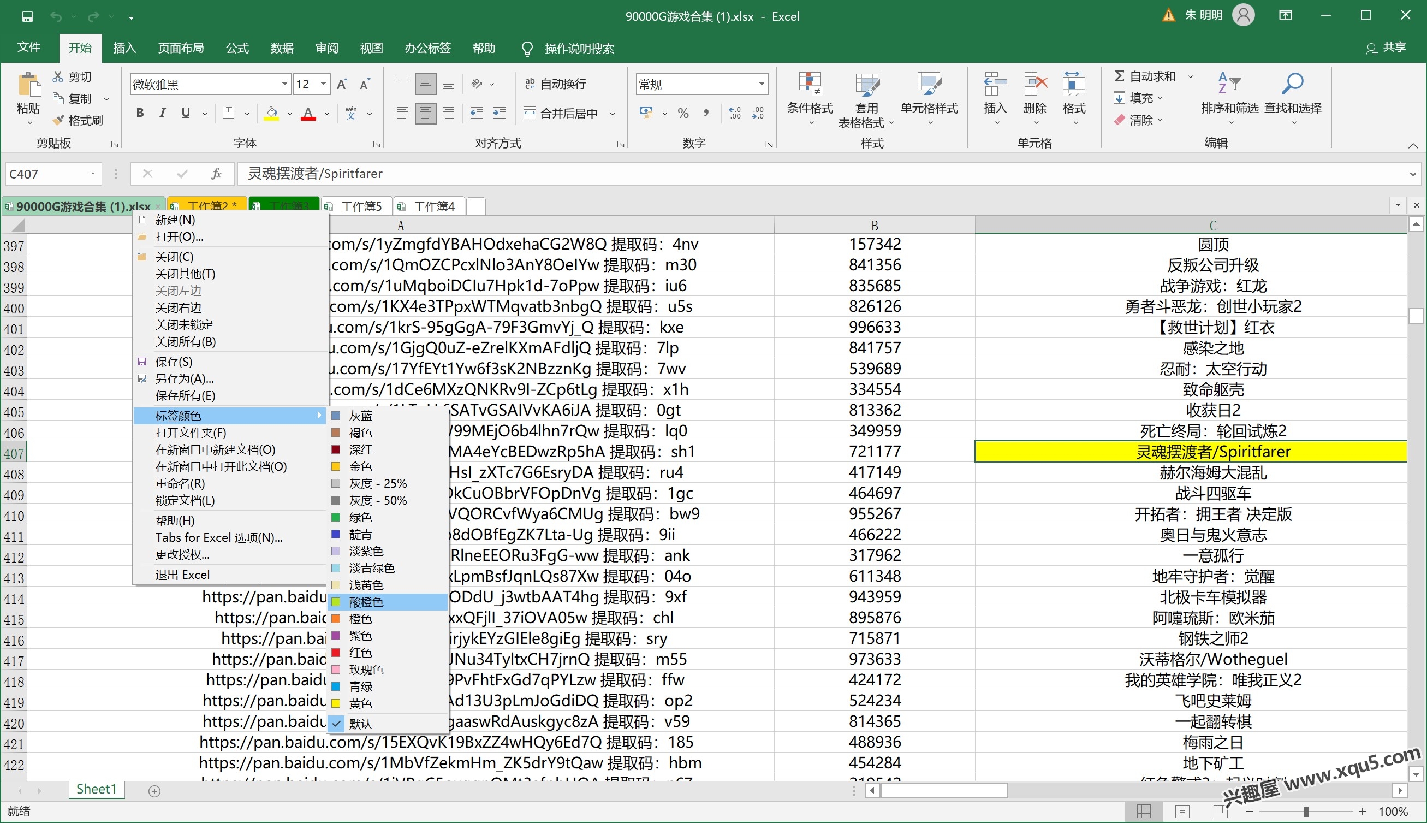Expand AutoSum dropdown arrow
The width and height of the screenshot is (1427, 823).
tap(1190, 76)
